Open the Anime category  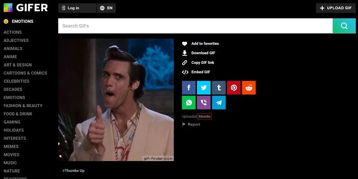(10, 57)
